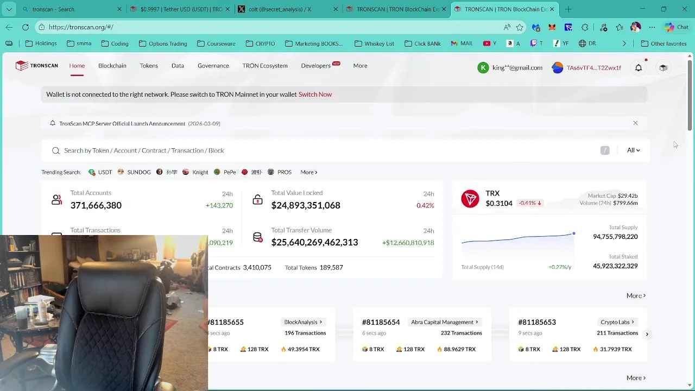Expand the More trending searches link

[x=309, y=172]
